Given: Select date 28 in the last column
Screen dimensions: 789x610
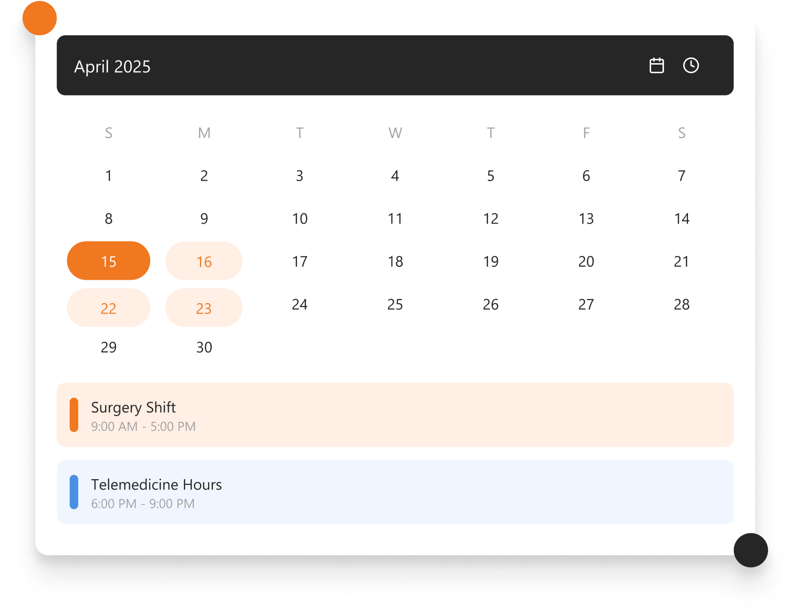Looking at the screenshot, I should coord(682,305).
